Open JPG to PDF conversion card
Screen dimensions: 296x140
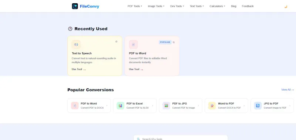click(x=272, y=106)
